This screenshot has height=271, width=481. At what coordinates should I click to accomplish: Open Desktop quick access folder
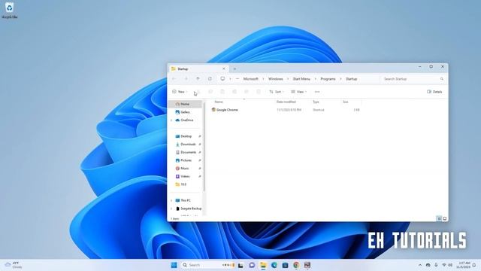[x=186, y=136]
